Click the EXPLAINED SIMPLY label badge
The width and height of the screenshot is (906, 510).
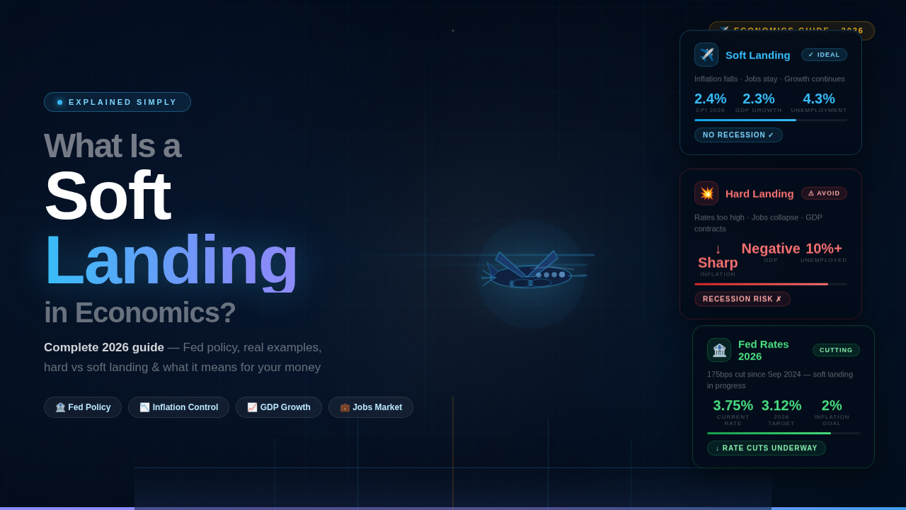(x=117, y=102)
